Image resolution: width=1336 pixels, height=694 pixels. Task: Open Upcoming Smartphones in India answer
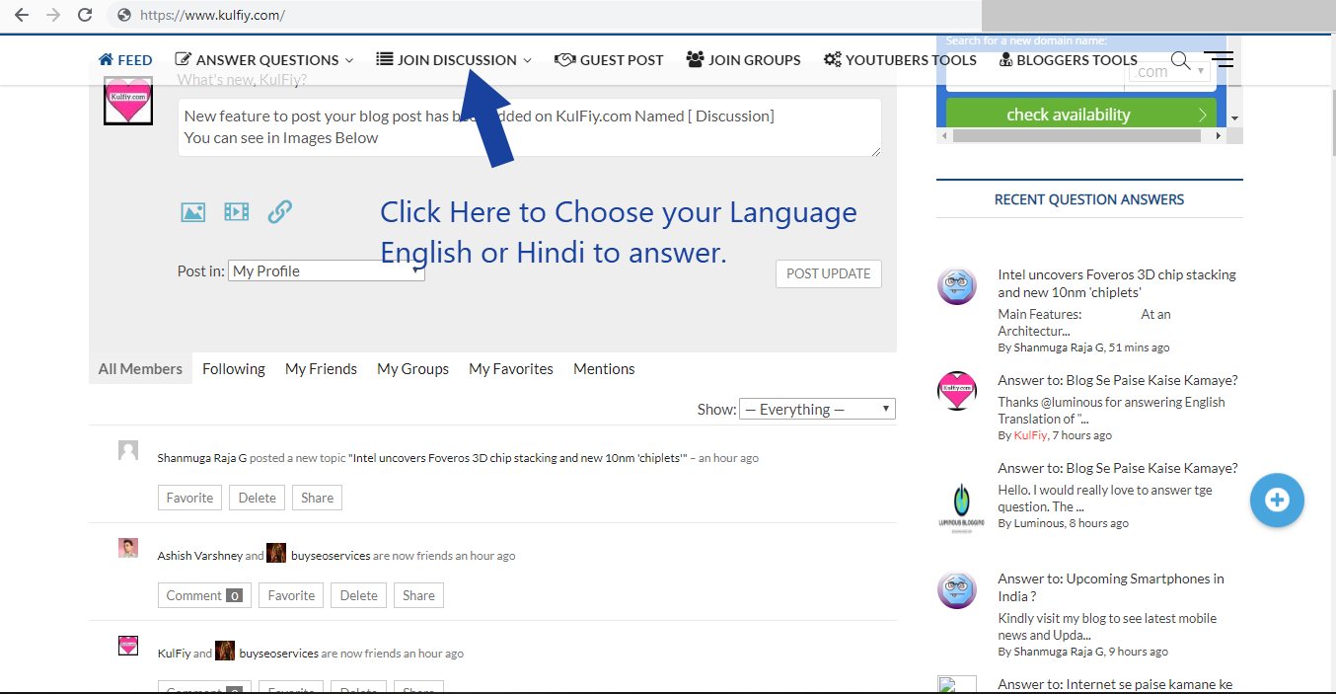point(1111,587)
